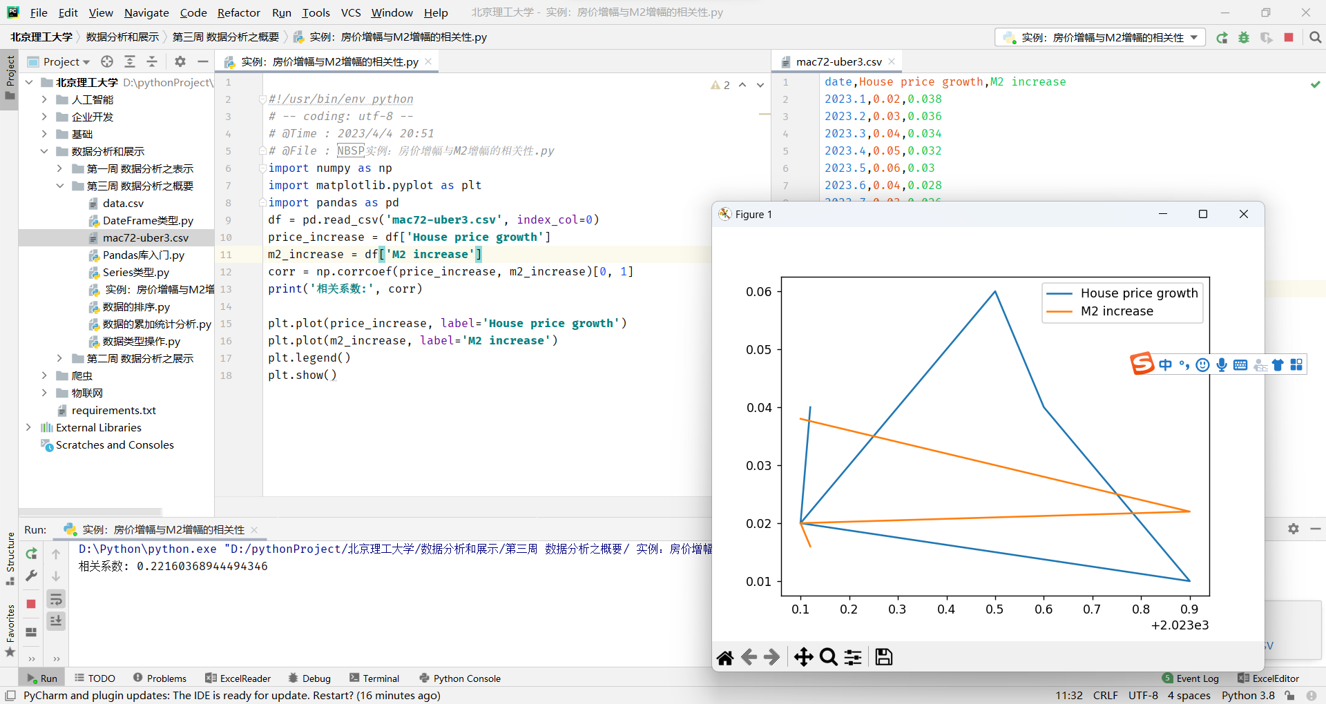Go forward to next view in Figure 1
Viewport: 1326px width, 704px height.
pos(772,657)
